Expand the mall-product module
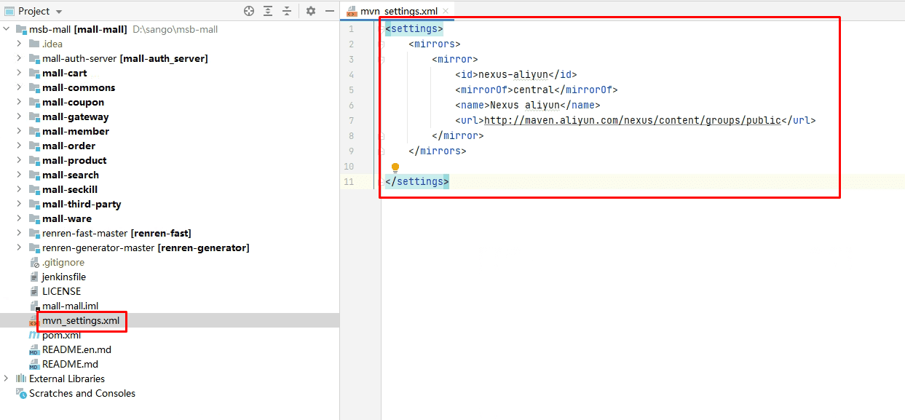Screen dimensions: 905x420 (x=20, y=160)
